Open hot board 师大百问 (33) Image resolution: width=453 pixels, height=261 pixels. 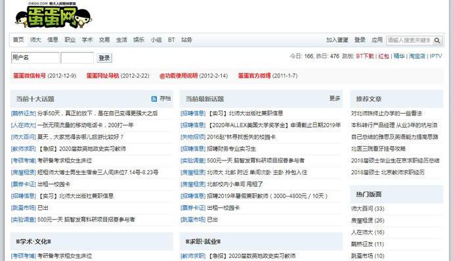click(368, 208)
